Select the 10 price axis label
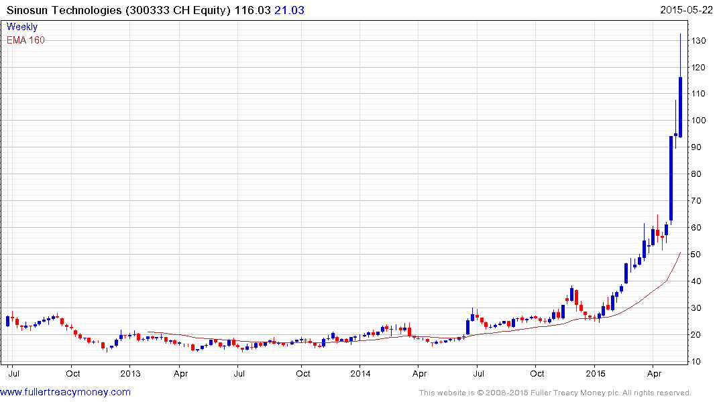This screenshot has width=721, height=402. coord(696,362)
